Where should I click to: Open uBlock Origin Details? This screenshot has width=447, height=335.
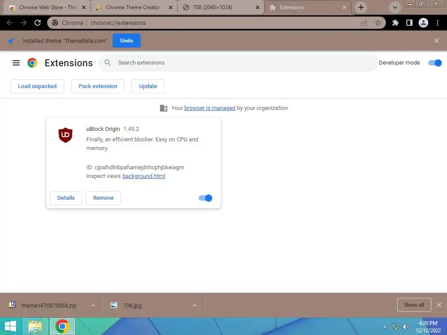(66, 198)
